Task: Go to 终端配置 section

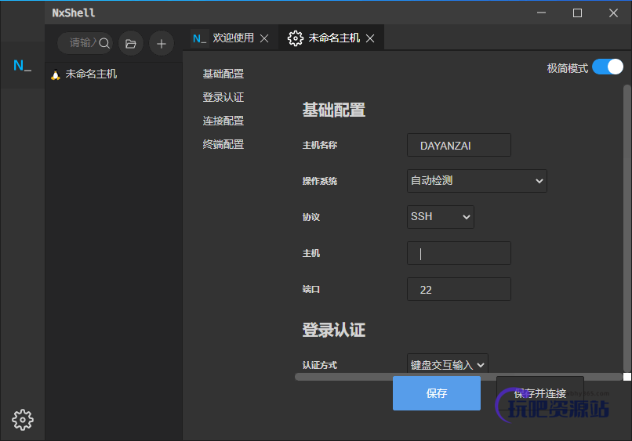Action: [223, 144]
